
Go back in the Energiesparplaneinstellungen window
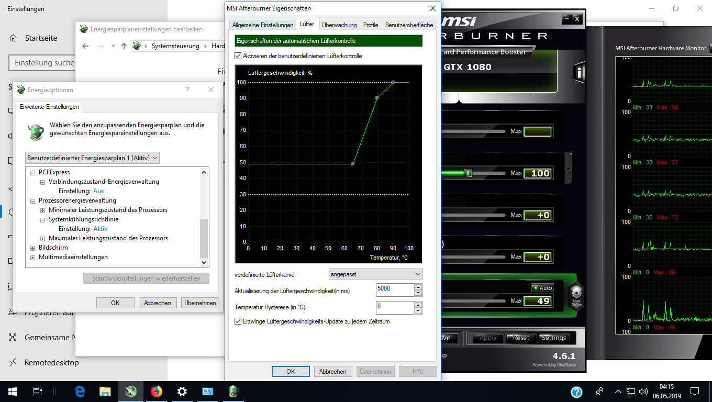click(86, 46)
